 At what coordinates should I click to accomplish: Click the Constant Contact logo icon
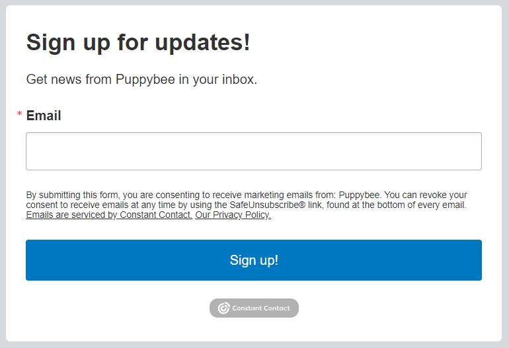tap(223, 308)
